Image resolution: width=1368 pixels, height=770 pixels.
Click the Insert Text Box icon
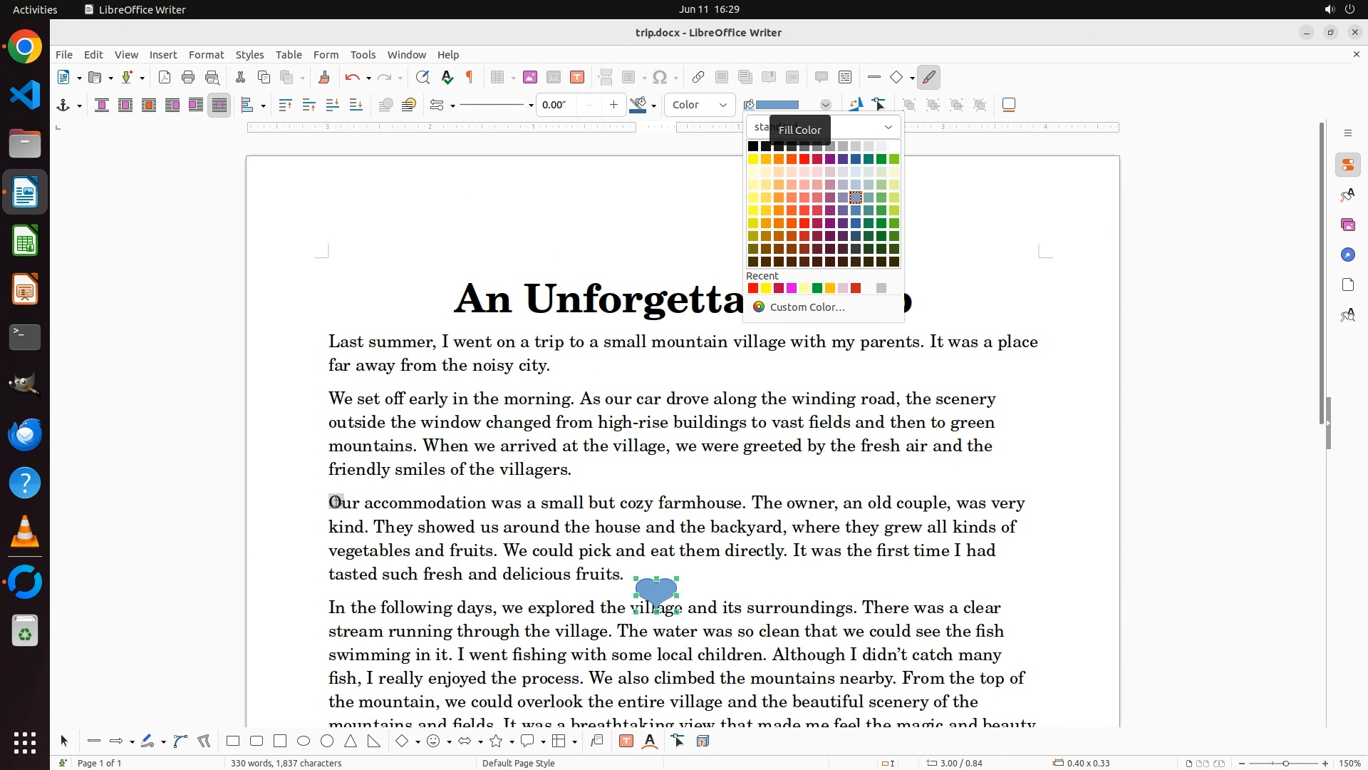pos(577,77)
